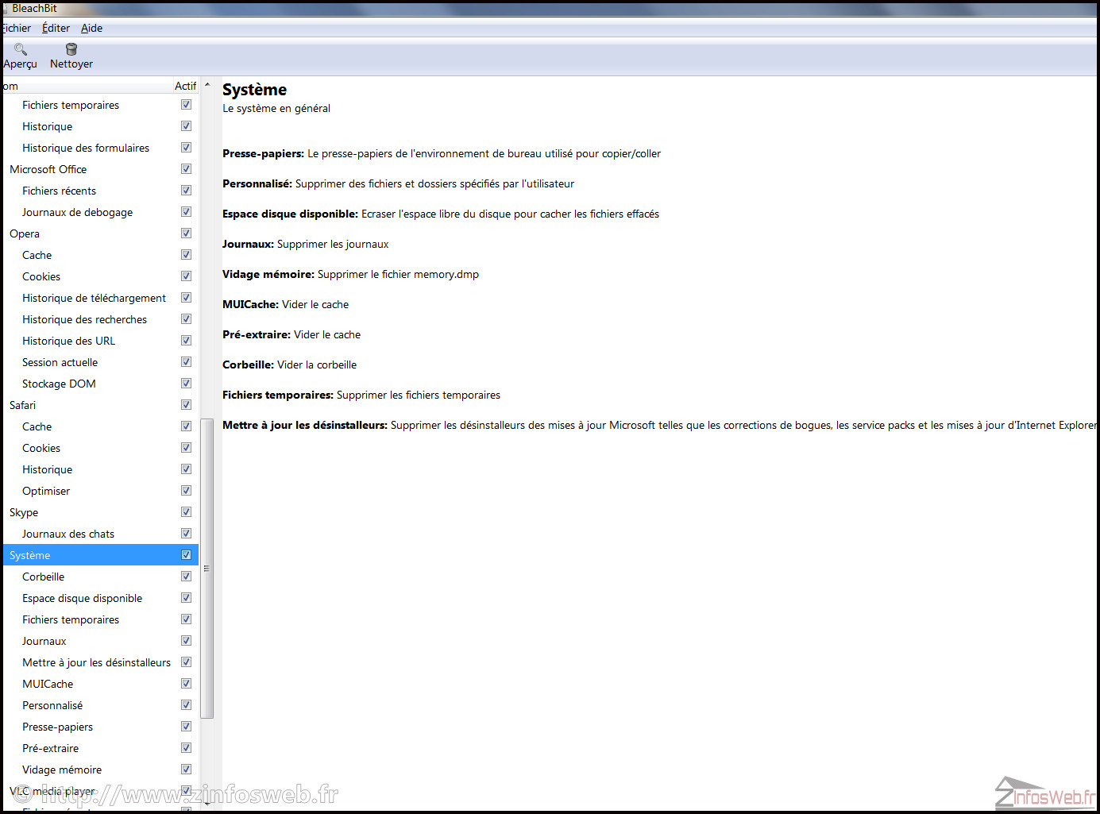Click the Nettoyer (clean) trash icon
Viewport: 1100px width, 814px height.
[x=71, y=49]
